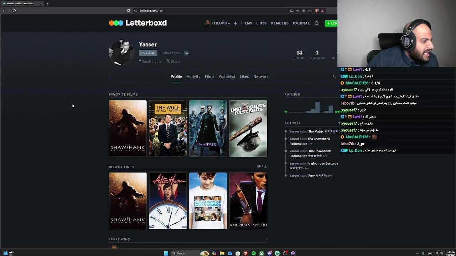Image resolution: width=456 pixels, height=256 pixels.
Task: Open Discord from the taskbar
Action: click(x=269, y=253)
